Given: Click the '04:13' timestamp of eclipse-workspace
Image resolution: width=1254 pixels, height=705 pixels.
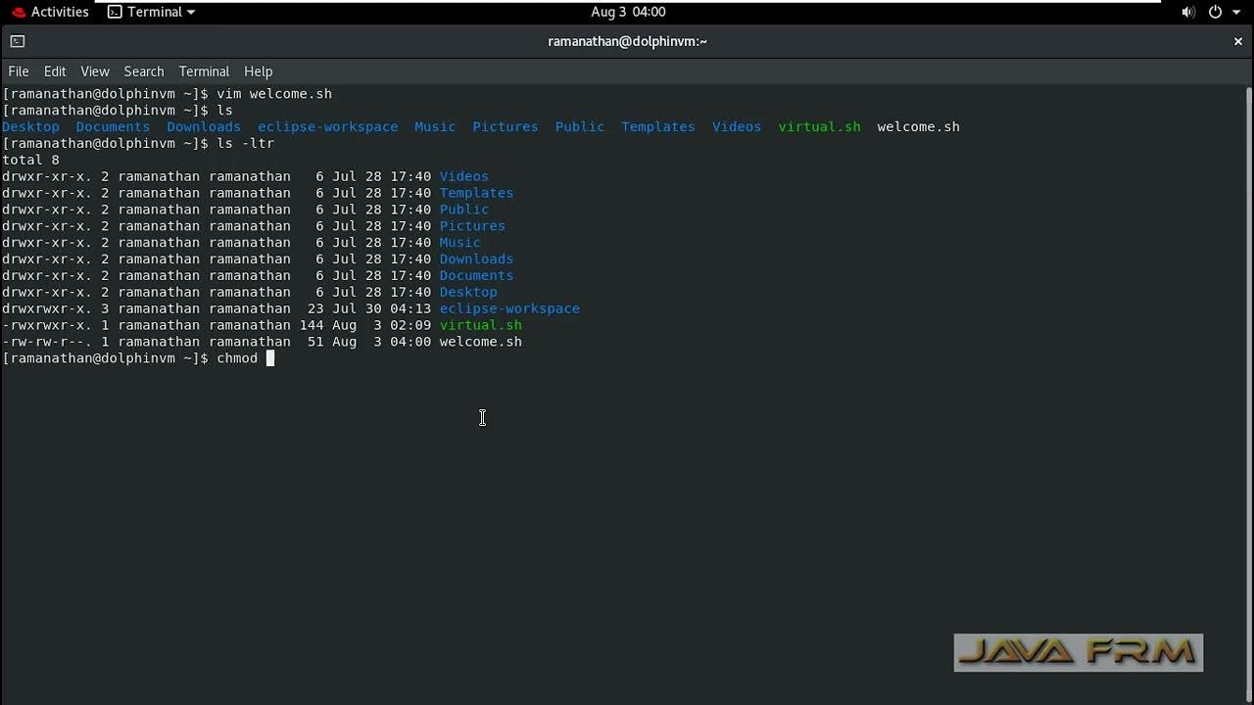Looking at the screenshot, I should (x=410, y=309).
